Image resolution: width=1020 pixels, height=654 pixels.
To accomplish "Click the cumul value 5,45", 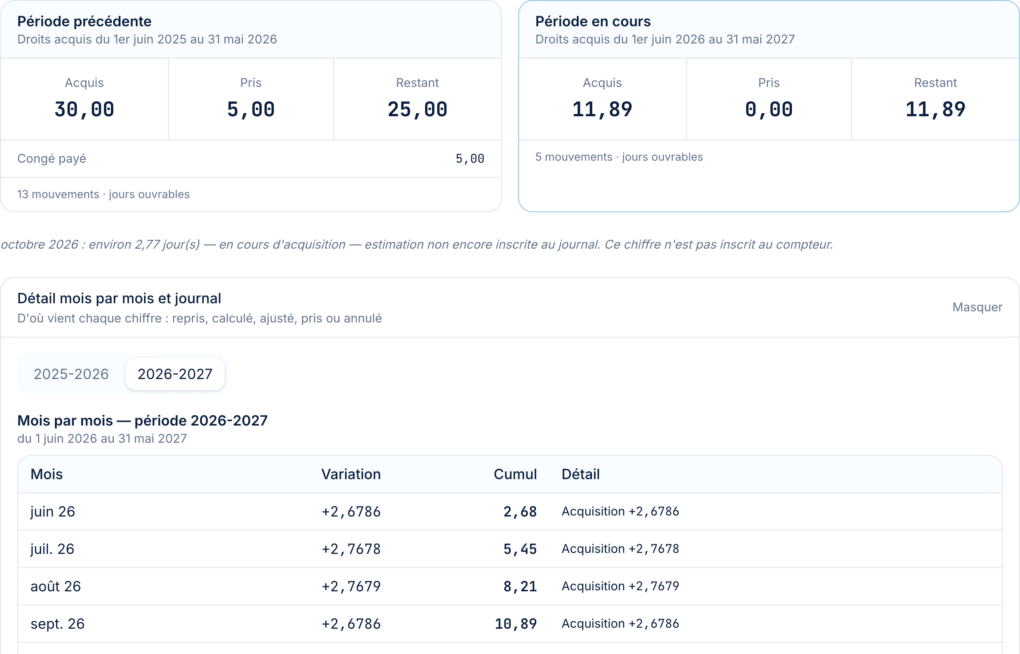I will (x=520, y=549).
